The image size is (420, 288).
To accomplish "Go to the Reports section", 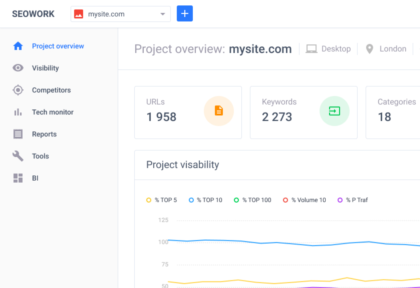I will pos(44,134).
